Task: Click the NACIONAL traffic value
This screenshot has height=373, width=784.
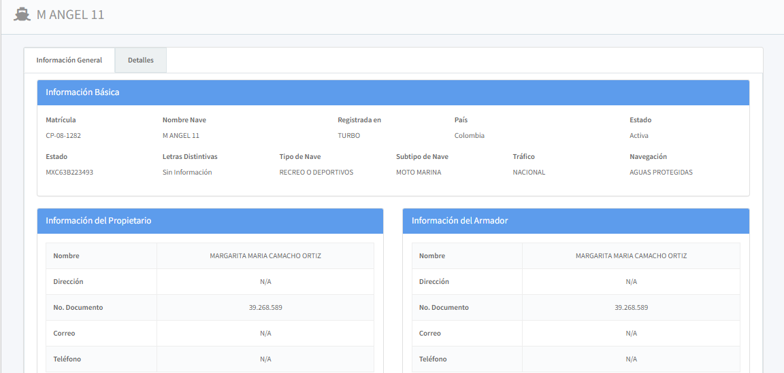Action: [529, 172]
